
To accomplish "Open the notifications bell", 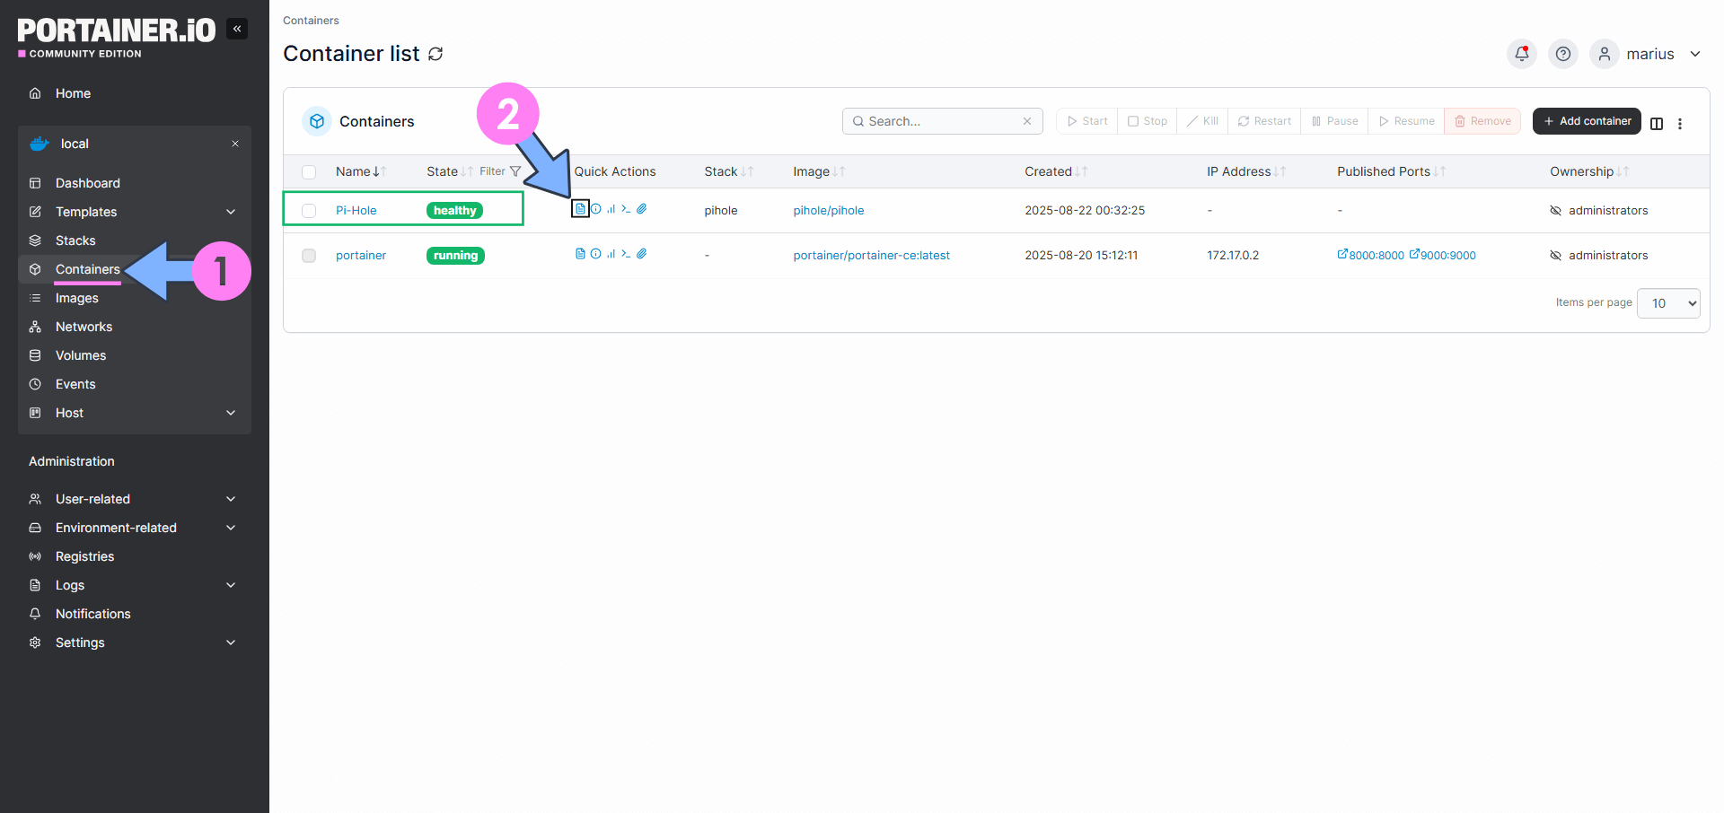I will 1522,54.
